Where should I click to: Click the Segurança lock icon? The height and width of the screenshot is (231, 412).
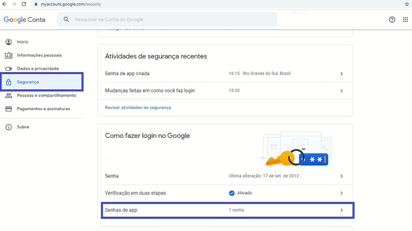point(9,82)
